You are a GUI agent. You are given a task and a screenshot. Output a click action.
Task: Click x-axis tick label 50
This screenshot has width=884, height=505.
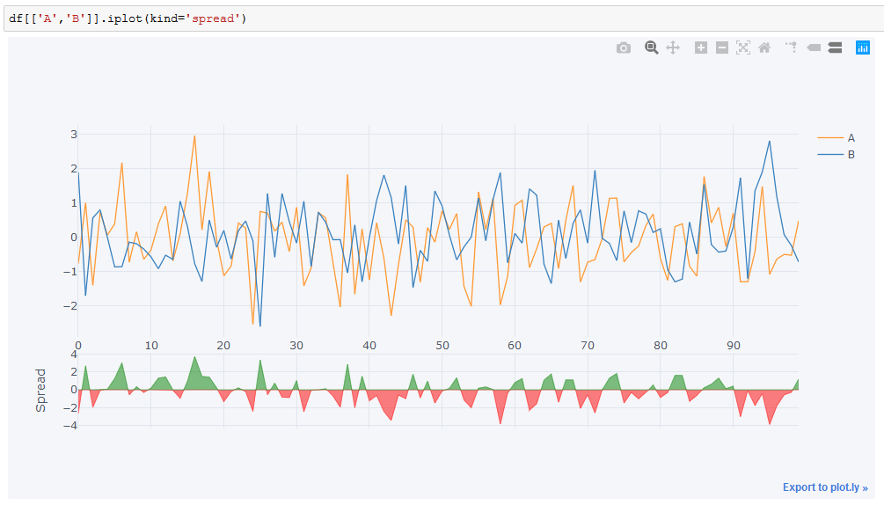[x=442, y=346]
